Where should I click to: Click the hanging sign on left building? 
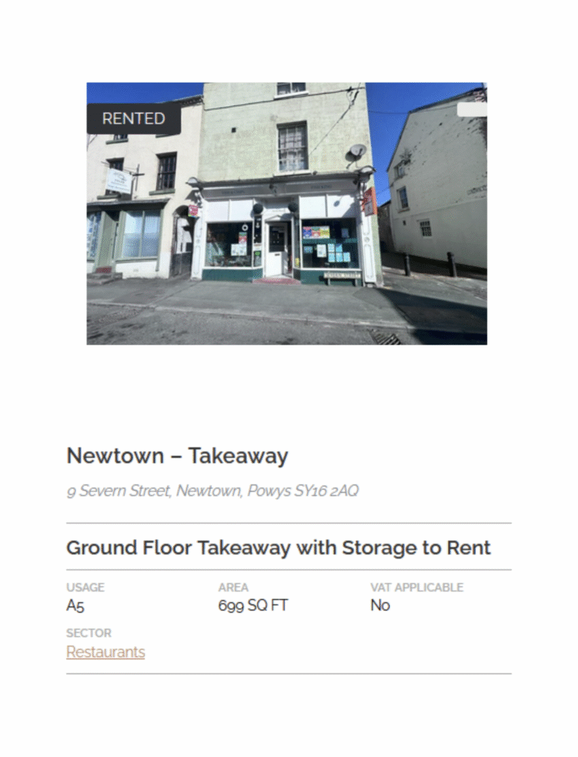pyautogui.click(x=119, y=182)
